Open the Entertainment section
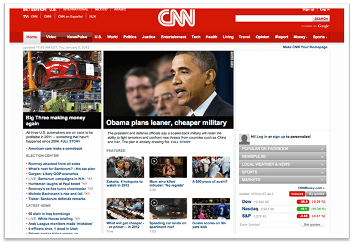 click(174, 37)
